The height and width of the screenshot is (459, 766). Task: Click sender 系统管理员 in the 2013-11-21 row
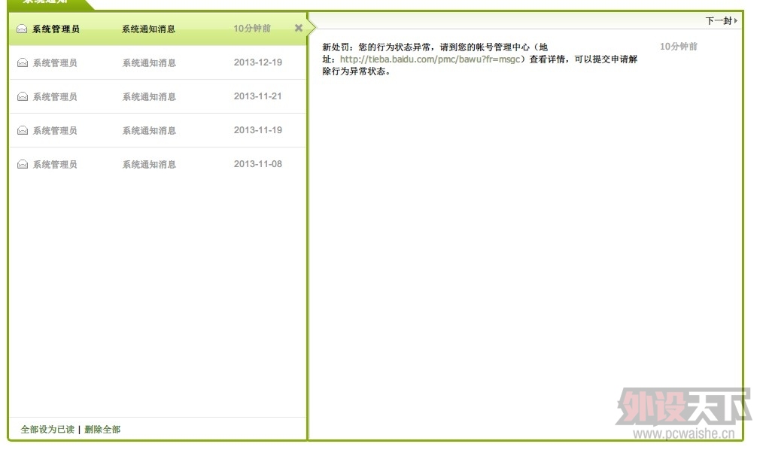(x=55, y=96)
